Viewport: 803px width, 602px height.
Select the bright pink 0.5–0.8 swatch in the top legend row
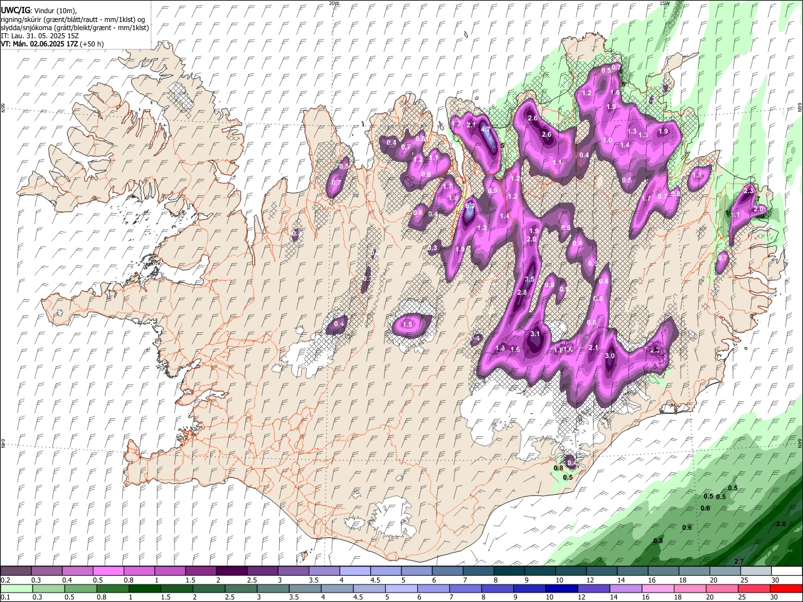(x=108, y=571)
